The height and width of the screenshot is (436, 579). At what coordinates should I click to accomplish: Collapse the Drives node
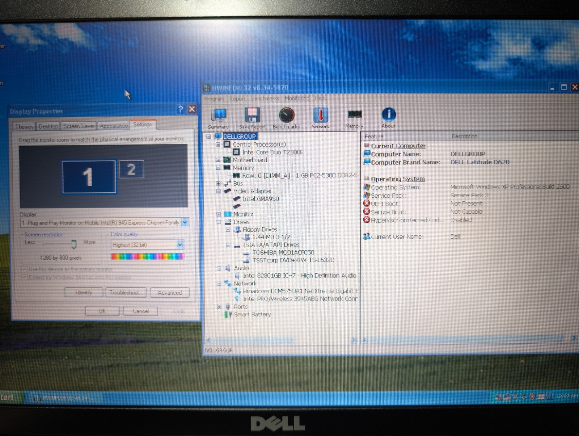219,222
